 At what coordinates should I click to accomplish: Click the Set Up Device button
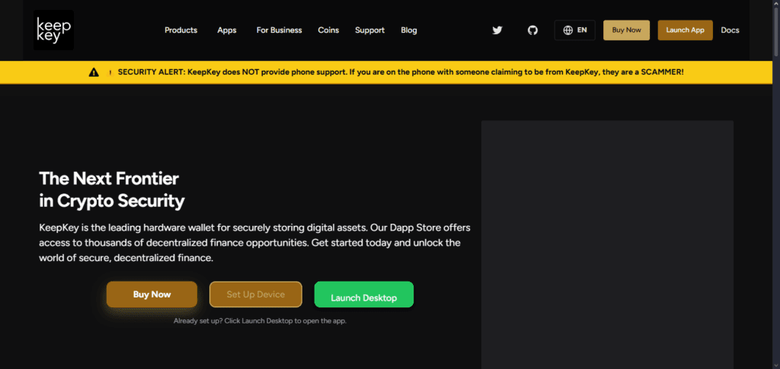(255, 294)
